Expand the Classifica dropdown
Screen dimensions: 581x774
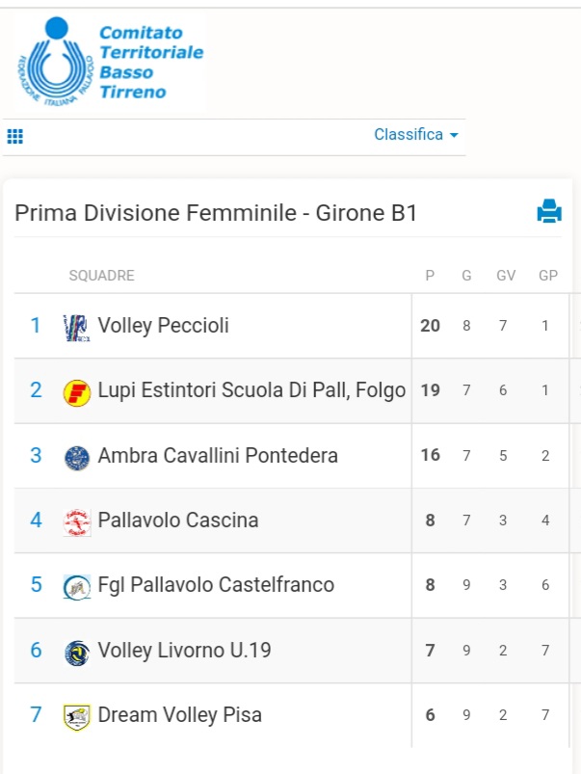[x=416, y=134]
